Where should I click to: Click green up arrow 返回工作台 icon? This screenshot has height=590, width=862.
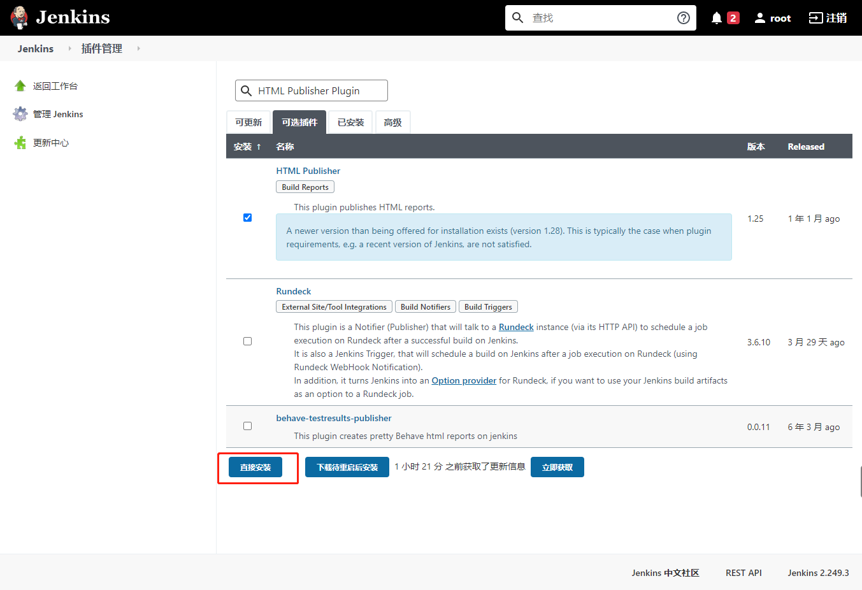click(x=20, y=86)
